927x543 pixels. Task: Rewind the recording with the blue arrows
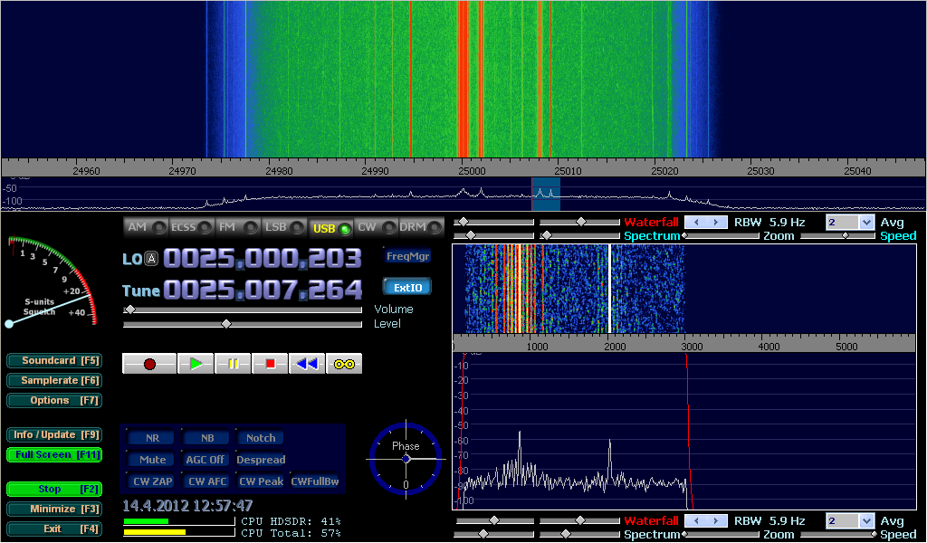(x=307, y=364)
